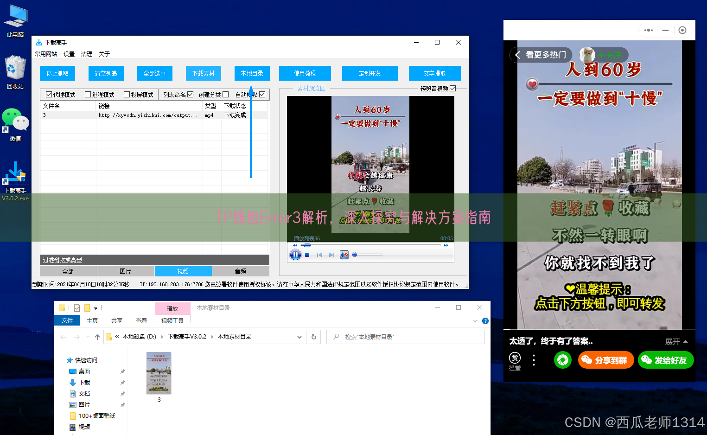This screenshot has height=435, width=707.
Task: Click the 文件 tab in Explorer
Action: point(67,320)
